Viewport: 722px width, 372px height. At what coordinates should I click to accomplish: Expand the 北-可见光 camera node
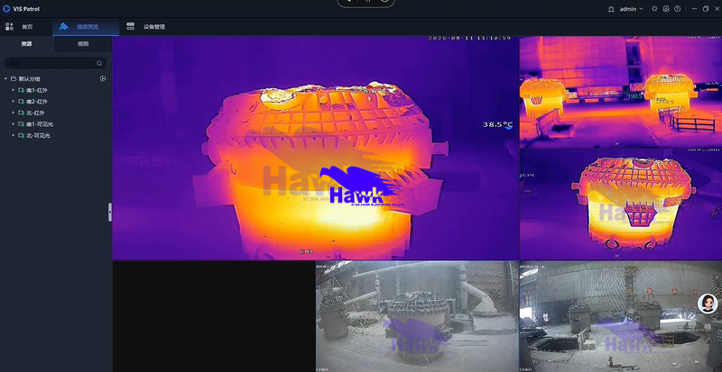coord(13,135)
